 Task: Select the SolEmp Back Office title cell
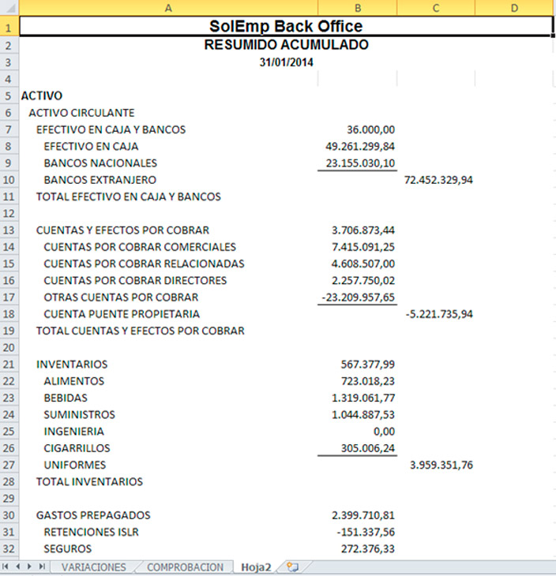285,27
